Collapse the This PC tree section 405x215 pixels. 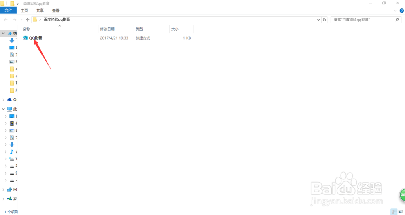pyautogui.click(x=3, y=109)
